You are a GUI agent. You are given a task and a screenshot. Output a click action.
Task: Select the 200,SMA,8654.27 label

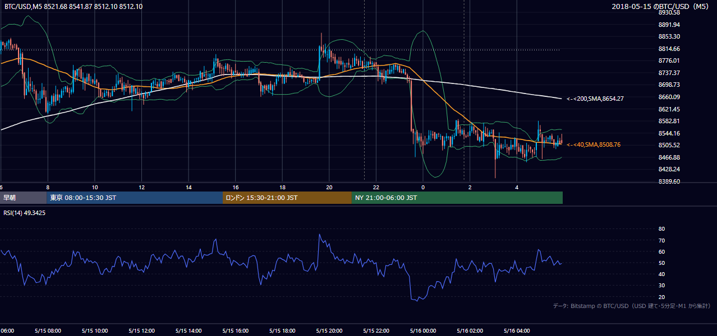595,99
